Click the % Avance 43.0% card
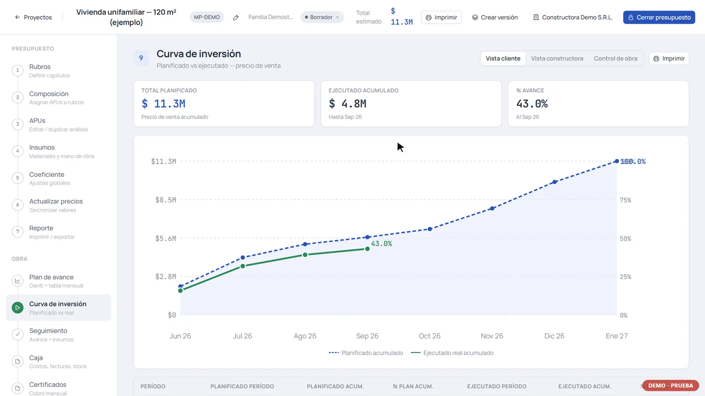The height and width of the screenshot is (396, 705). pyautogui.click(x=598, y=103)
